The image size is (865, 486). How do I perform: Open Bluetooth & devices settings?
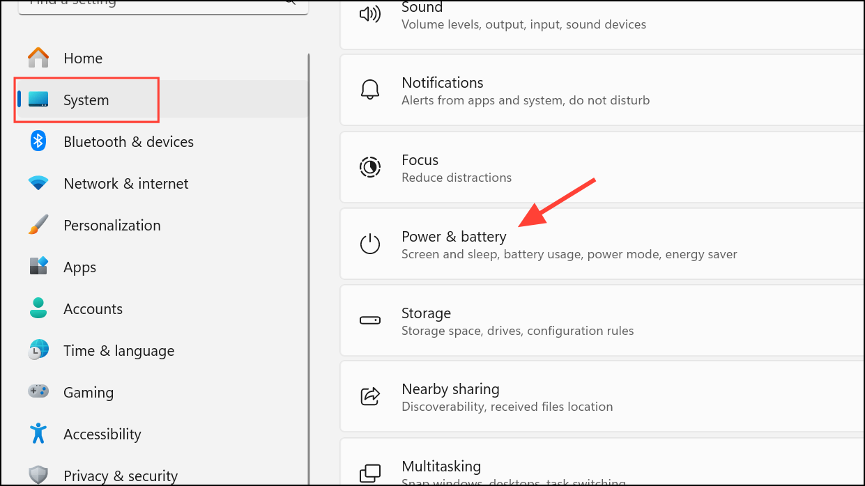tap(128, 141)
